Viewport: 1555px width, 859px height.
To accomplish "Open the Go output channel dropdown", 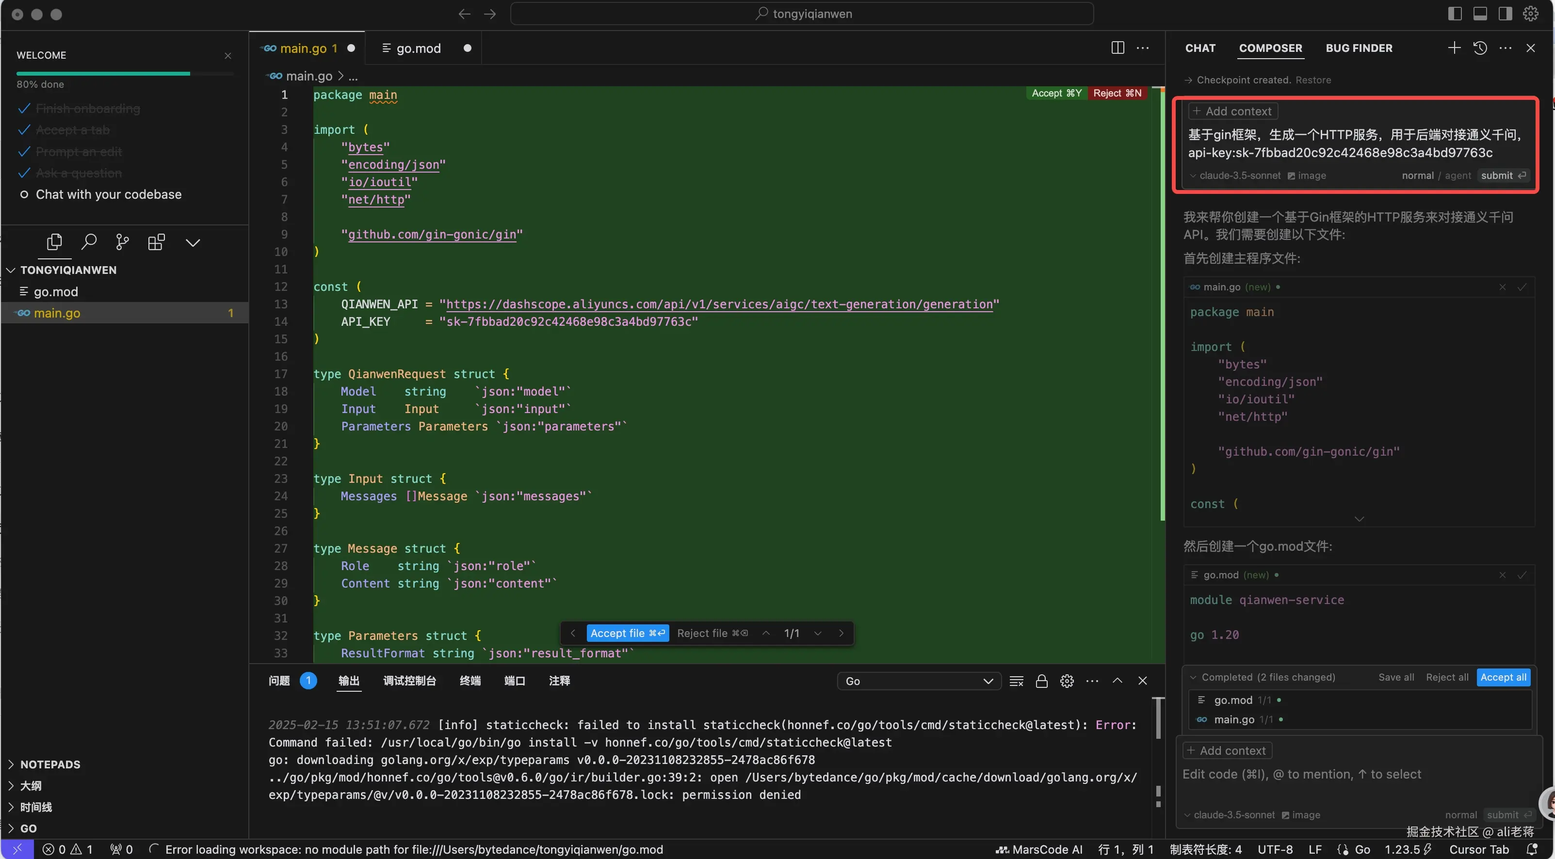I will click(919, 681).
